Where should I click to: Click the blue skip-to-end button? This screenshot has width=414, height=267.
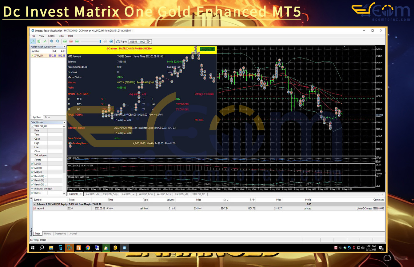pos(111,41)
